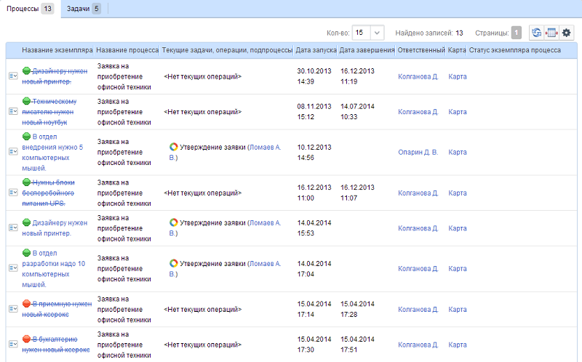The image size is (582, 362).
Task: Sort by 'Текущие задачи, операции, подпроцессы' header
Action: (x=227, y=50)
